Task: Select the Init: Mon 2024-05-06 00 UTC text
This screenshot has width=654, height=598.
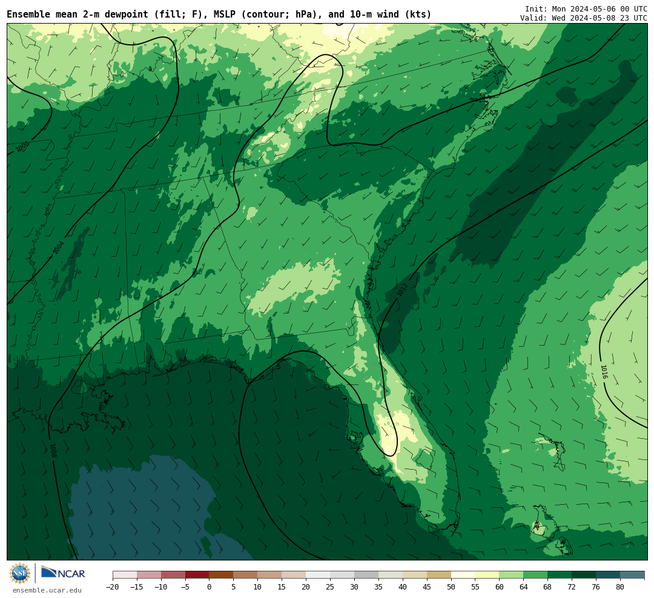Action: (586, 8)
